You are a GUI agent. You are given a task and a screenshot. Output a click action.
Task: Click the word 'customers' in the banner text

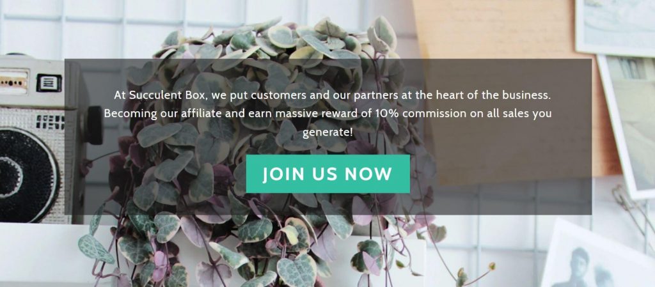coord(280,95)
